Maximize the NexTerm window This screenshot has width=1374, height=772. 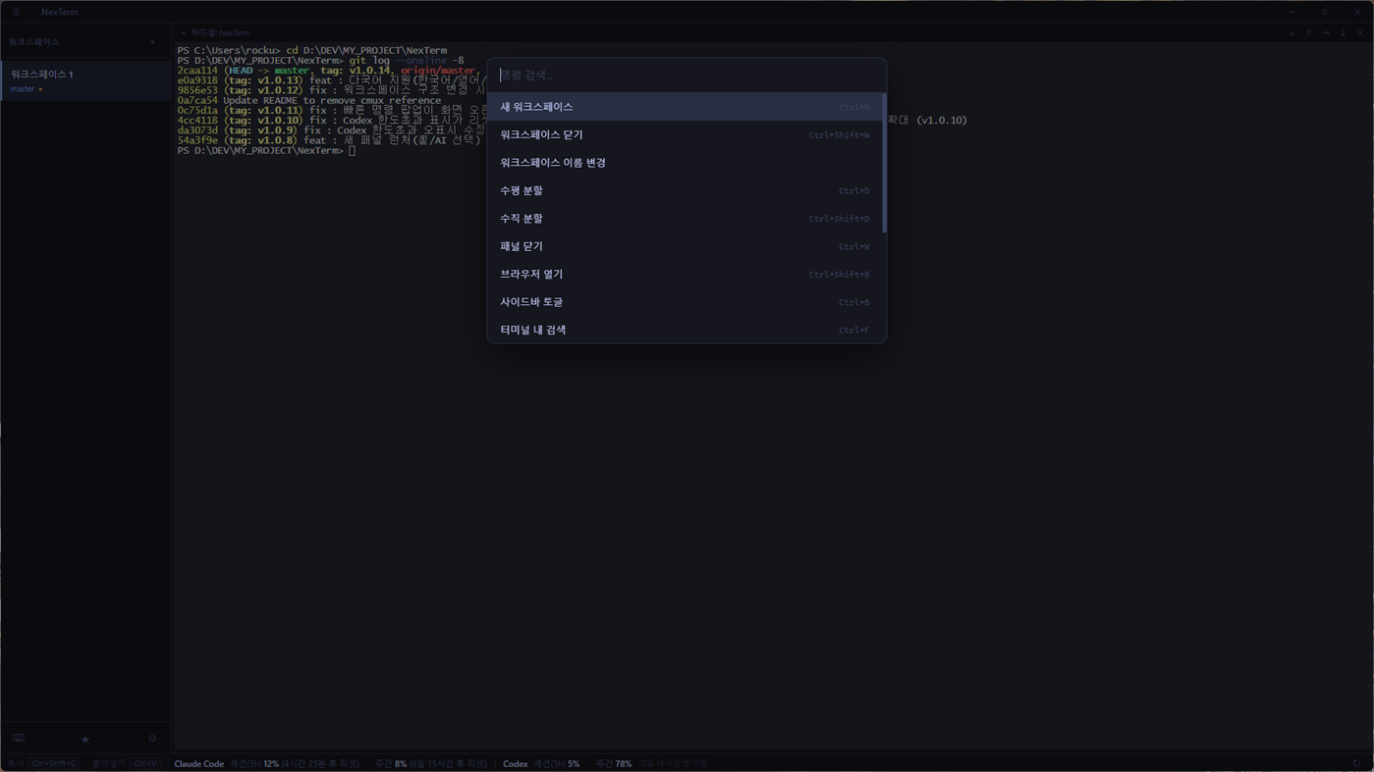(x=1324, y=12)
